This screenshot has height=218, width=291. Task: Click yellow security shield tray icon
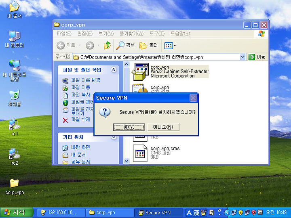click(x=240, y=212)
